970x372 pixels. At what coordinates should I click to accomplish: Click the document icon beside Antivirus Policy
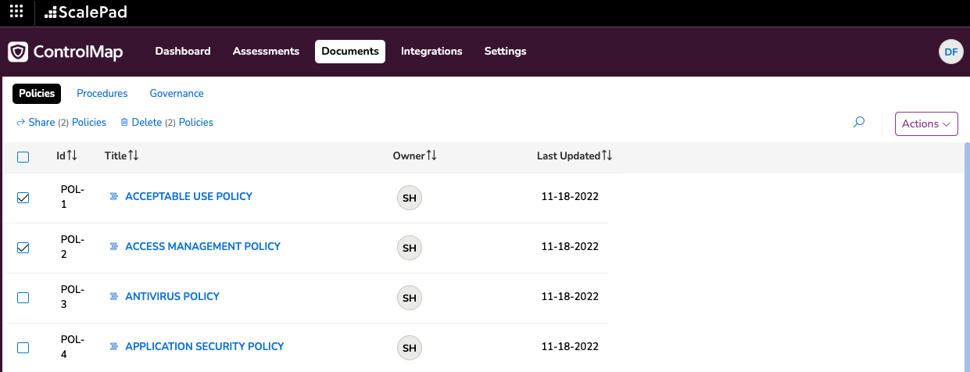(113, 296)
